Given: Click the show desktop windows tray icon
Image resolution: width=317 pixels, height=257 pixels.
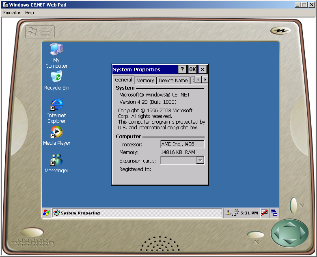Looking at the screenshot, I should (x=274, y=213).
